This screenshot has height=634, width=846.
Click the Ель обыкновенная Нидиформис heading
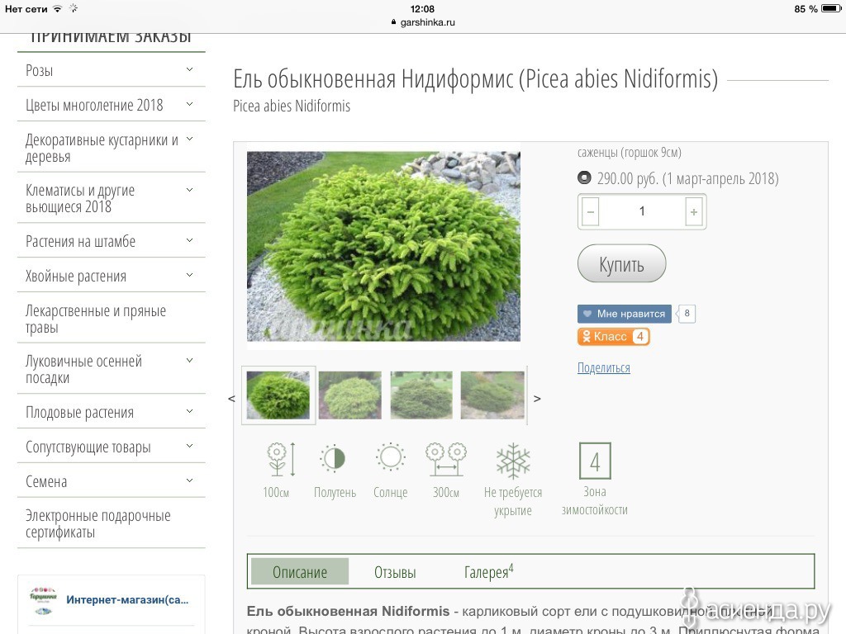[x=475, y=78]
